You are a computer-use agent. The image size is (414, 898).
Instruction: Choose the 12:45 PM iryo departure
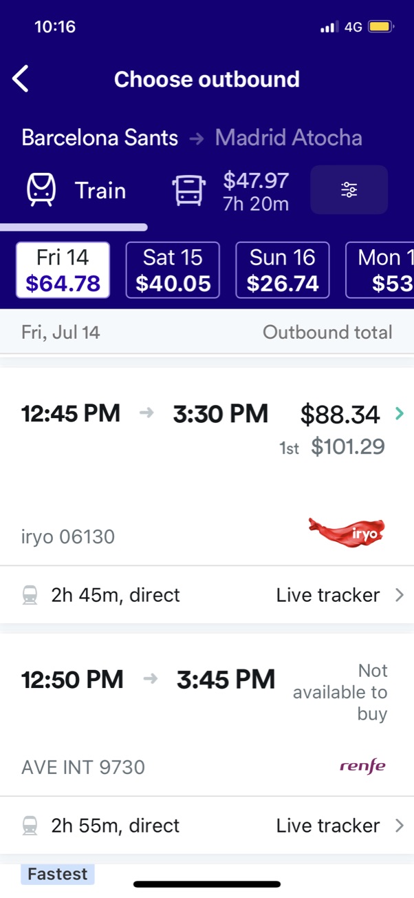[x=207, y=466]
